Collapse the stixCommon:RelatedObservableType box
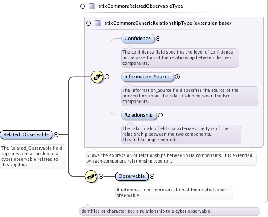268x217 pixels. (82, 6)
